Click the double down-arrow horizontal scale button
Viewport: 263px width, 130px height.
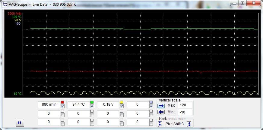160,124
